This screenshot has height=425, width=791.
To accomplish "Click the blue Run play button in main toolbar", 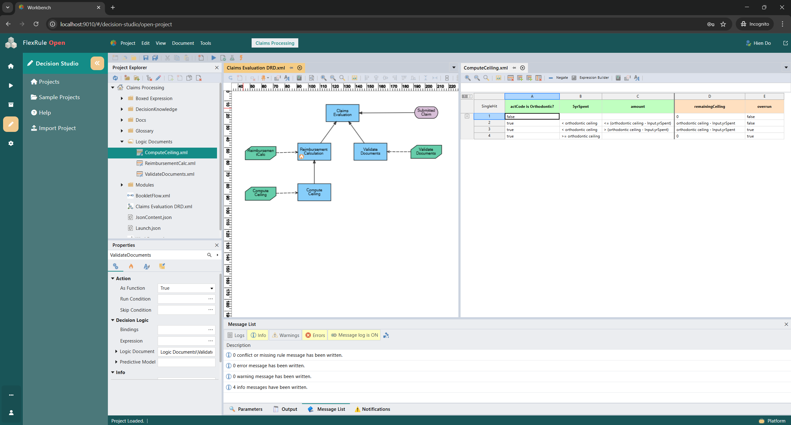I will (x=214, y=58).
